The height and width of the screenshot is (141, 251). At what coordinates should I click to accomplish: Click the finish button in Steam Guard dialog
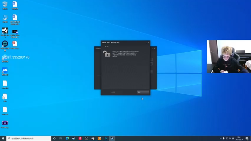tap(143, 92)
